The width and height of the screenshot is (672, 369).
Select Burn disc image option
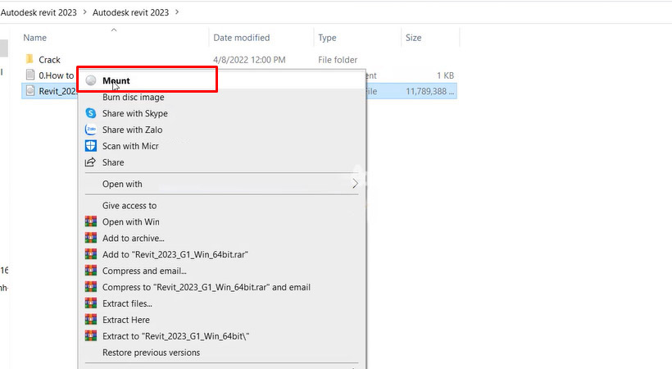coord(134,98)
